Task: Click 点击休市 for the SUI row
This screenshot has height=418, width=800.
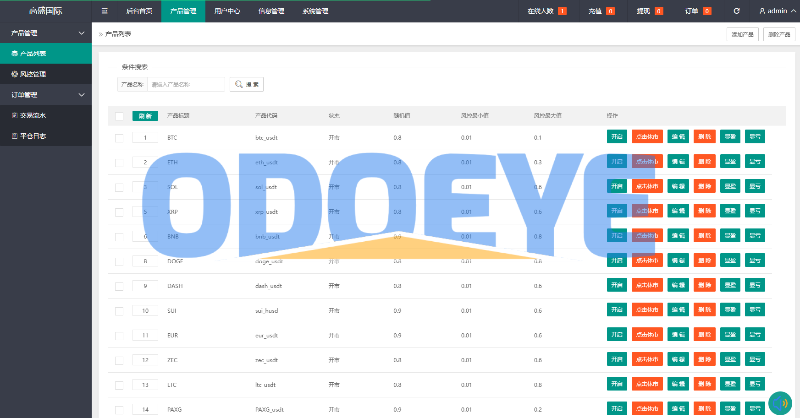Action: point(647,310)
